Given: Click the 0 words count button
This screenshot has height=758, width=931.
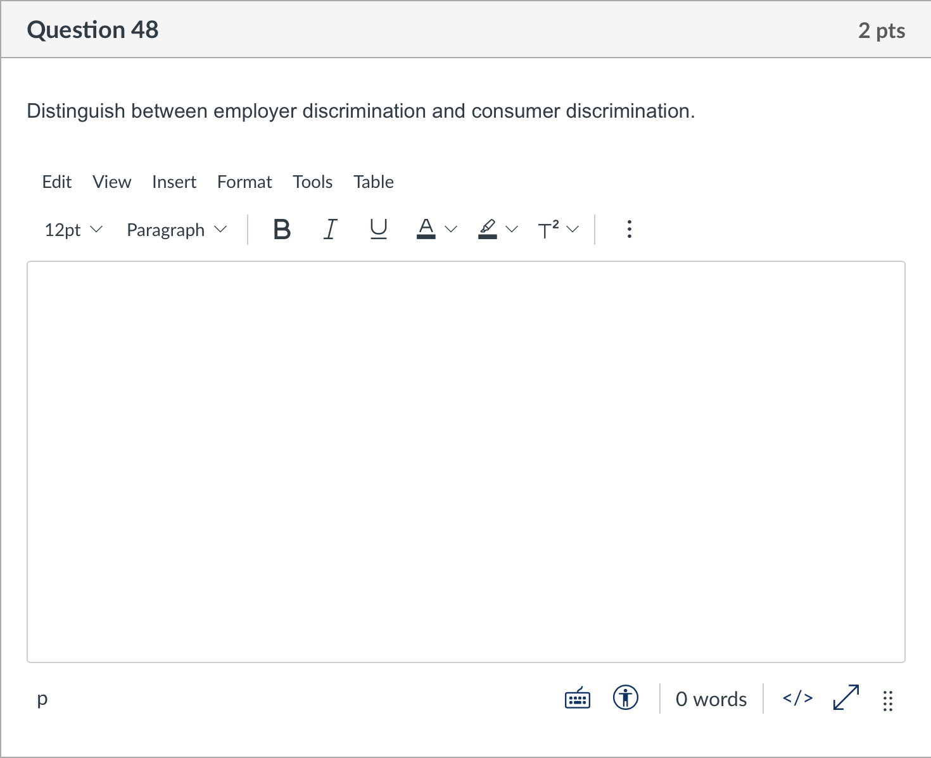Looking at the screenshot, I should point(711,699).
